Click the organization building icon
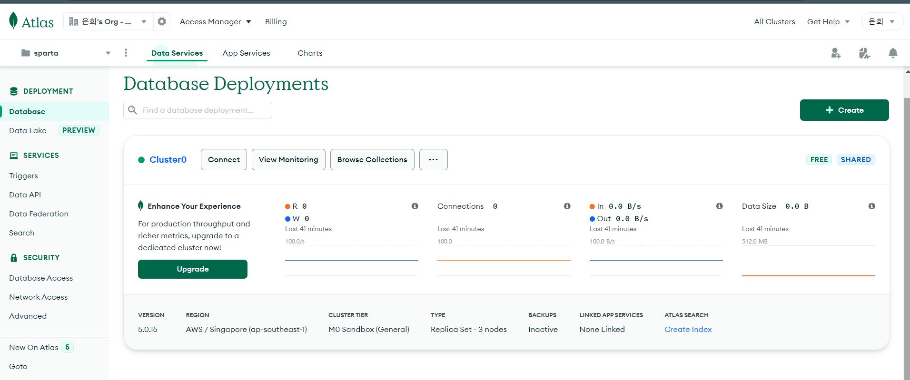The height and width of the screenshot is (380, 910). coord(73,21)
